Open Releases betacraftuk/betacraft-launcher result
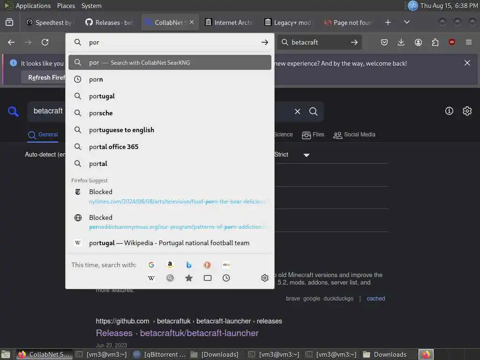 177,333
